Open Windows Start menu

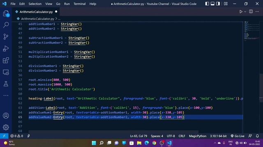[94, 143]
